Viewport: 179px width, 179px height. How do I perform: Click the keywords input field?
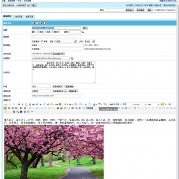click(x=62, y=45)
